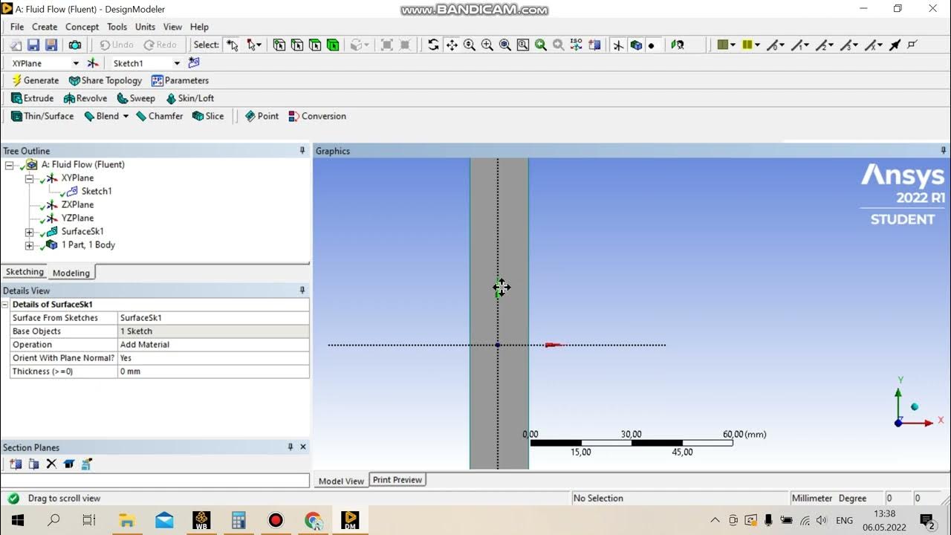This screenshot has height=535, width=951.
Task: Click the New Sketch icon beside Sketch1
Action: (x=194, y=63)
